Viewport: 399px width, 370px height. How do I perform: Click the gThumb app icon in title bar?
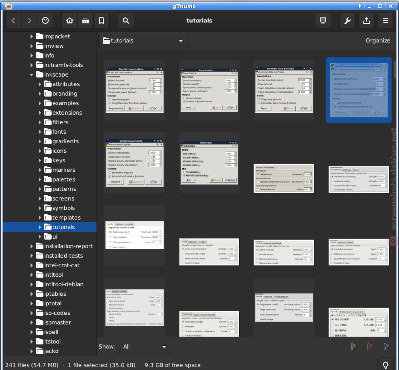(x=8, y=6)
